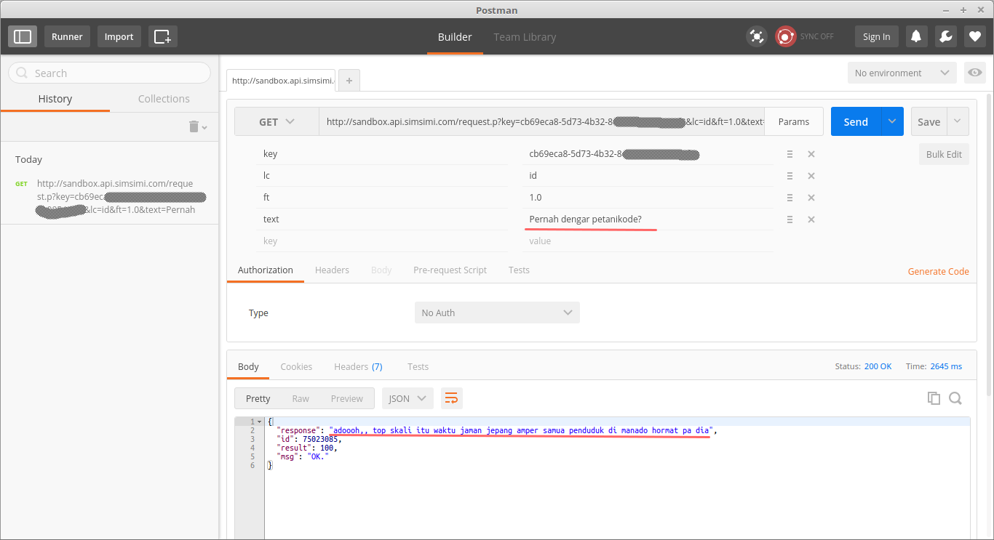Click drag handle icon on ft row
This screenshot has width=994, height=540.
pyautogui.click(x=790, y=198)
